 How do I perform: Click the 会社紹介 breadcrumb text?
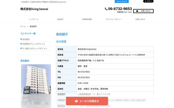[x=33, y=26]
